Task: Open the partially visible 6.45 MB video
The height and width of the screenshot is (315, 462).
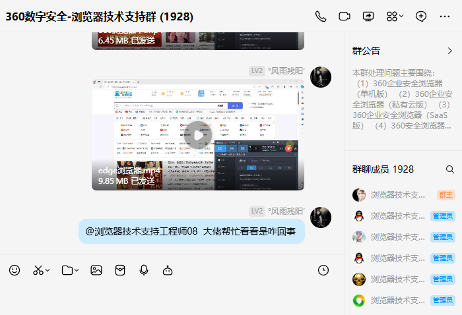Action: [198, 41]
